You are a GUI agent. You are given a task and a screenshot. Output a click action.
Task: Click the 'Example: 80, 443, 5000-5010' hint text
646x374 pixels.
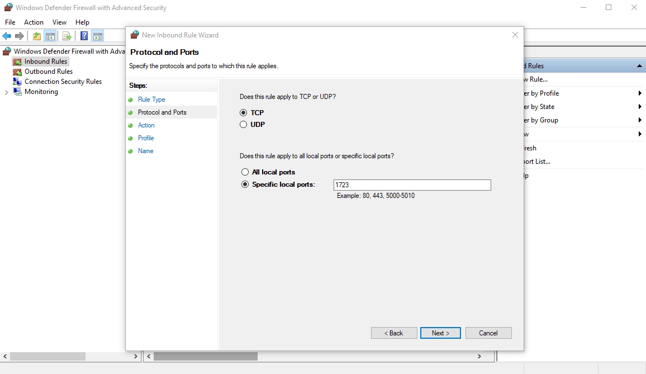(376, 196)
